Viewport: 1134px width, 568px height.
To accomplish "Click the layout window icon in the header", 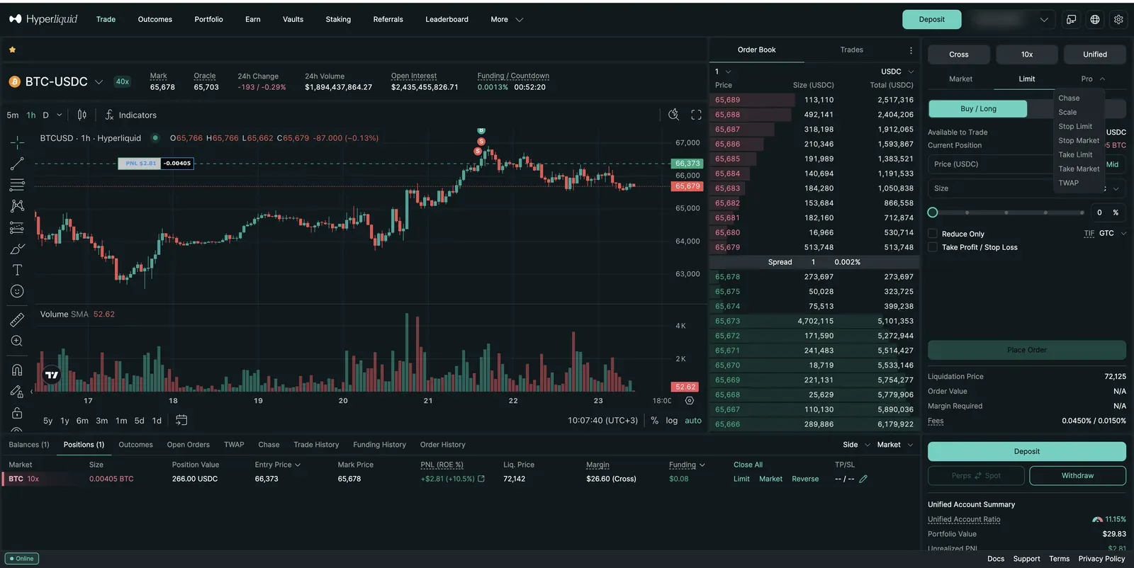I will pyautogui.click(x=1072, y=20).
